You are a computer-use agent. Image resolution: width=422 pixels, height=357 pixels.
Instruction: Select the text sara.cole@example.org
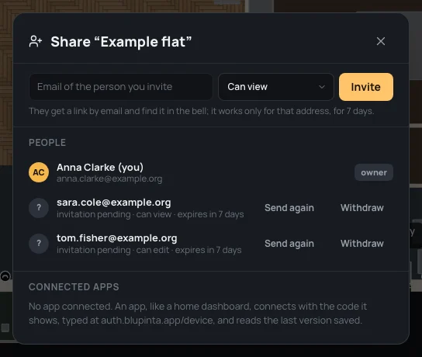(113, 203)
